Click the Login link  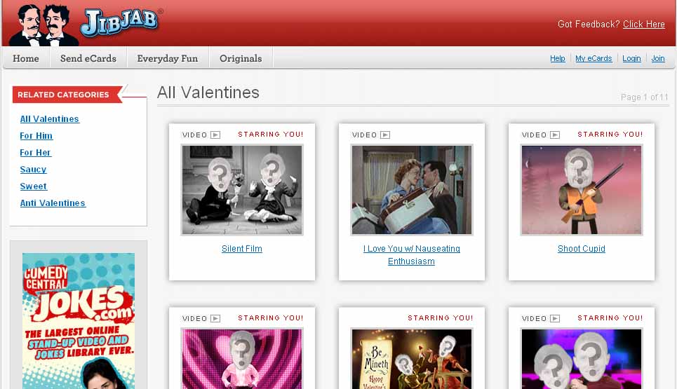(x=631, y=58)
